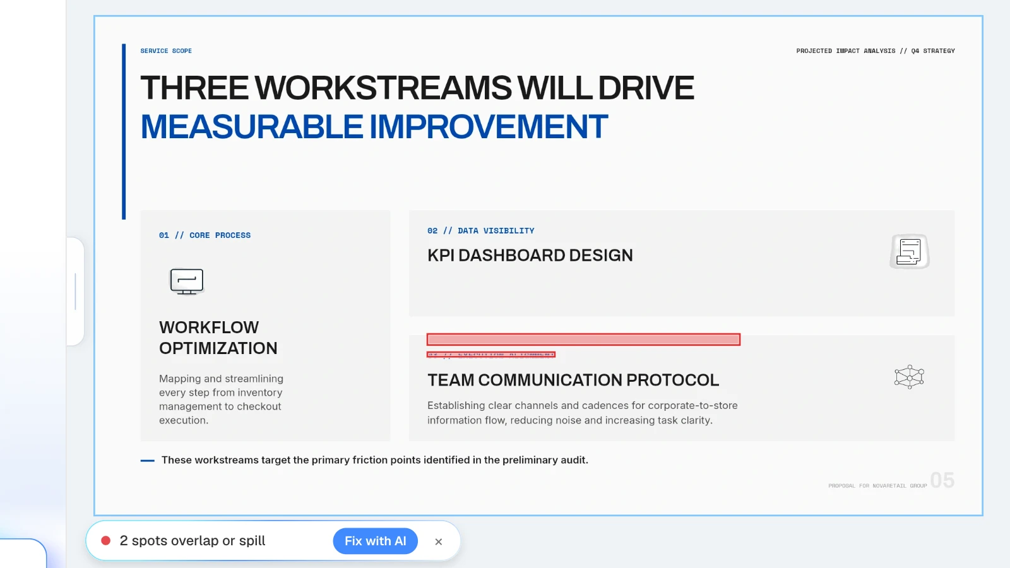Image resolution: width=1010 pixels, height=568 pixels.
Task: Select 'TEAM COMMUNICATION PROTOCOL' title
Action: click(x=573, y=380)
